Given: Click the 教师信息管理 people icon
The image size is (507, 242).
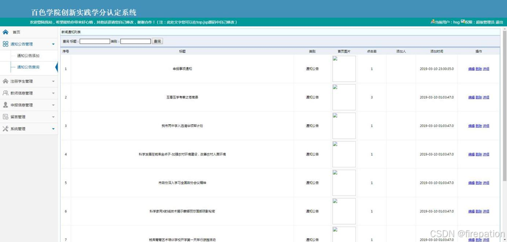Looking at the screenshot, I should click(5, 93).
